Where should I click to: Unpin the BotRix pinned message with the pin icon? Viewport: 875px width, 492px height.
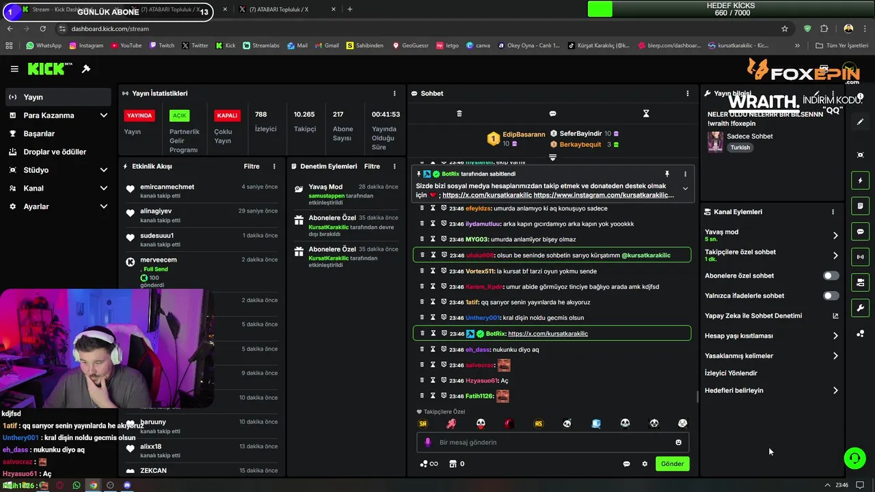(667, 174)
